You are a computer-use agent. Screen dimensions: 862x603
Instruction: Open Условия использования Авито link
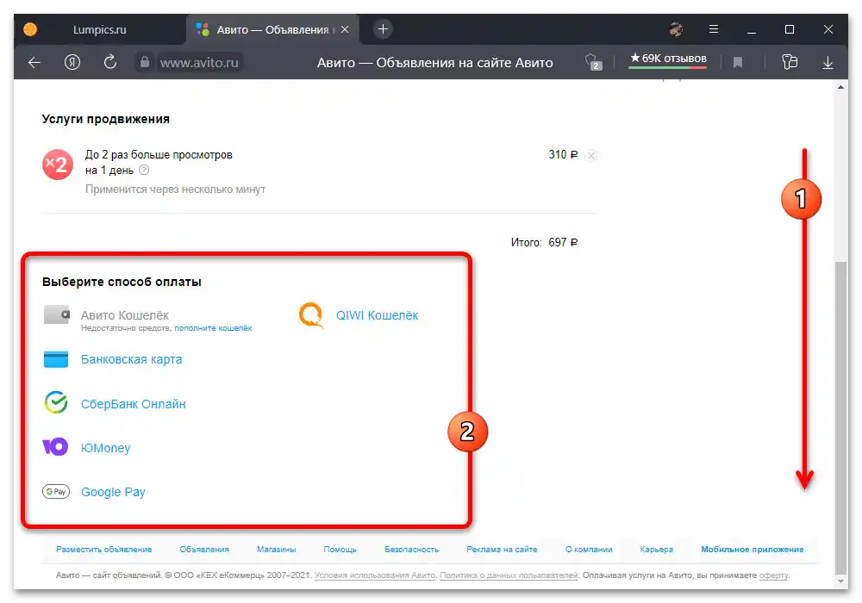point(375,575)
